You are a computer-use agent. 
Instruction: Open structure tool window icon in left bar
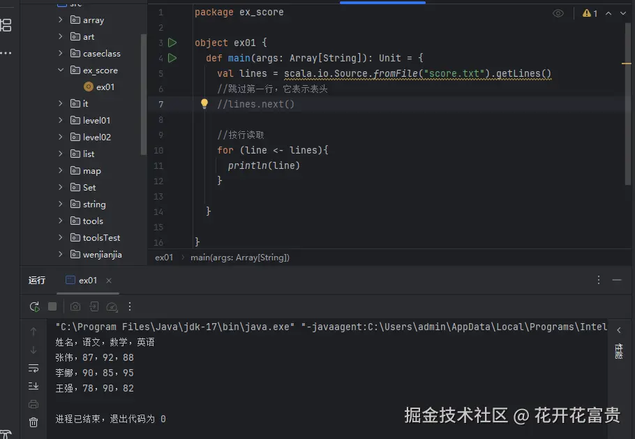[x=6, y=25]
